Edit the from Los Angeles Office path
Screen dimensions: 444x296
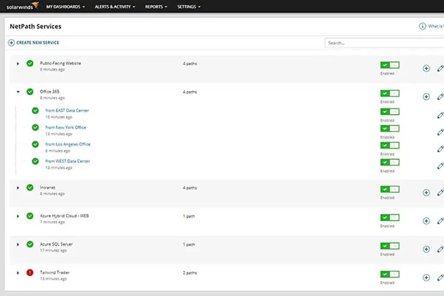pos(440,149)
